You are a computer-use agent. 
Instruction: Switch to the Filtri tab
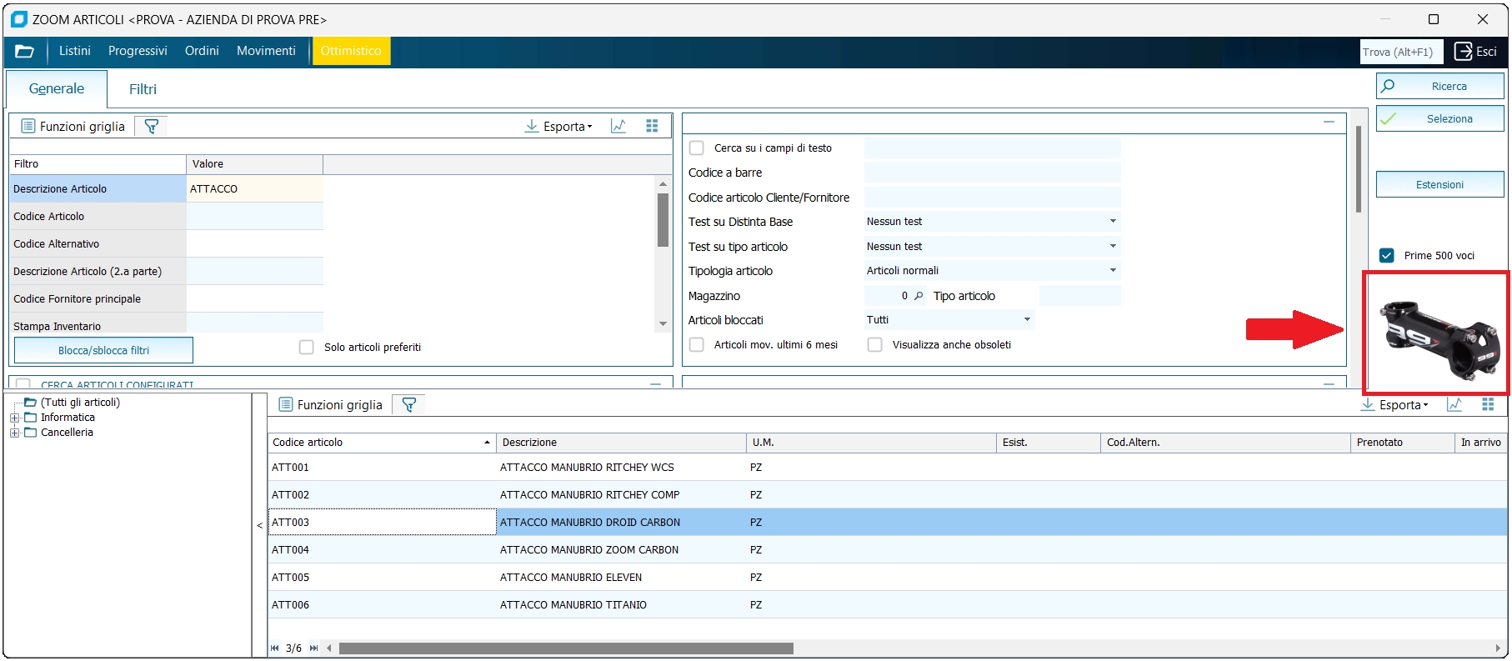point(143,89)
